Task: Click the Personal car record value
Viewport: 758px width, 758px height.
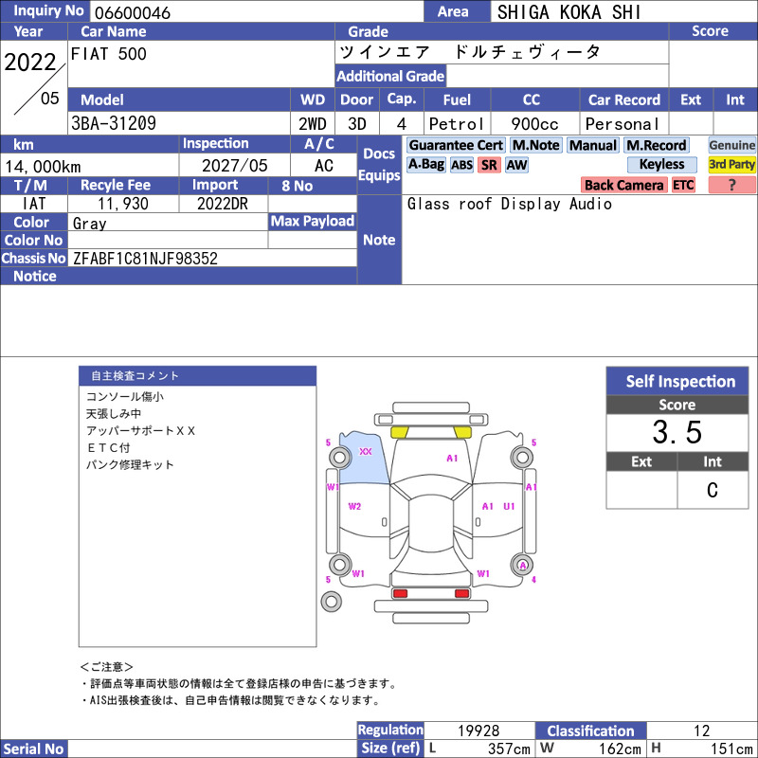Action: point(623,124)
